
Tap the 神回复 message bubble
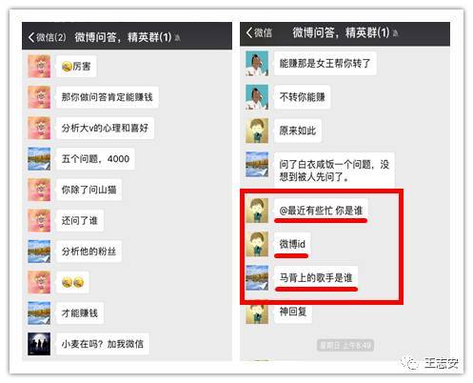293,312
